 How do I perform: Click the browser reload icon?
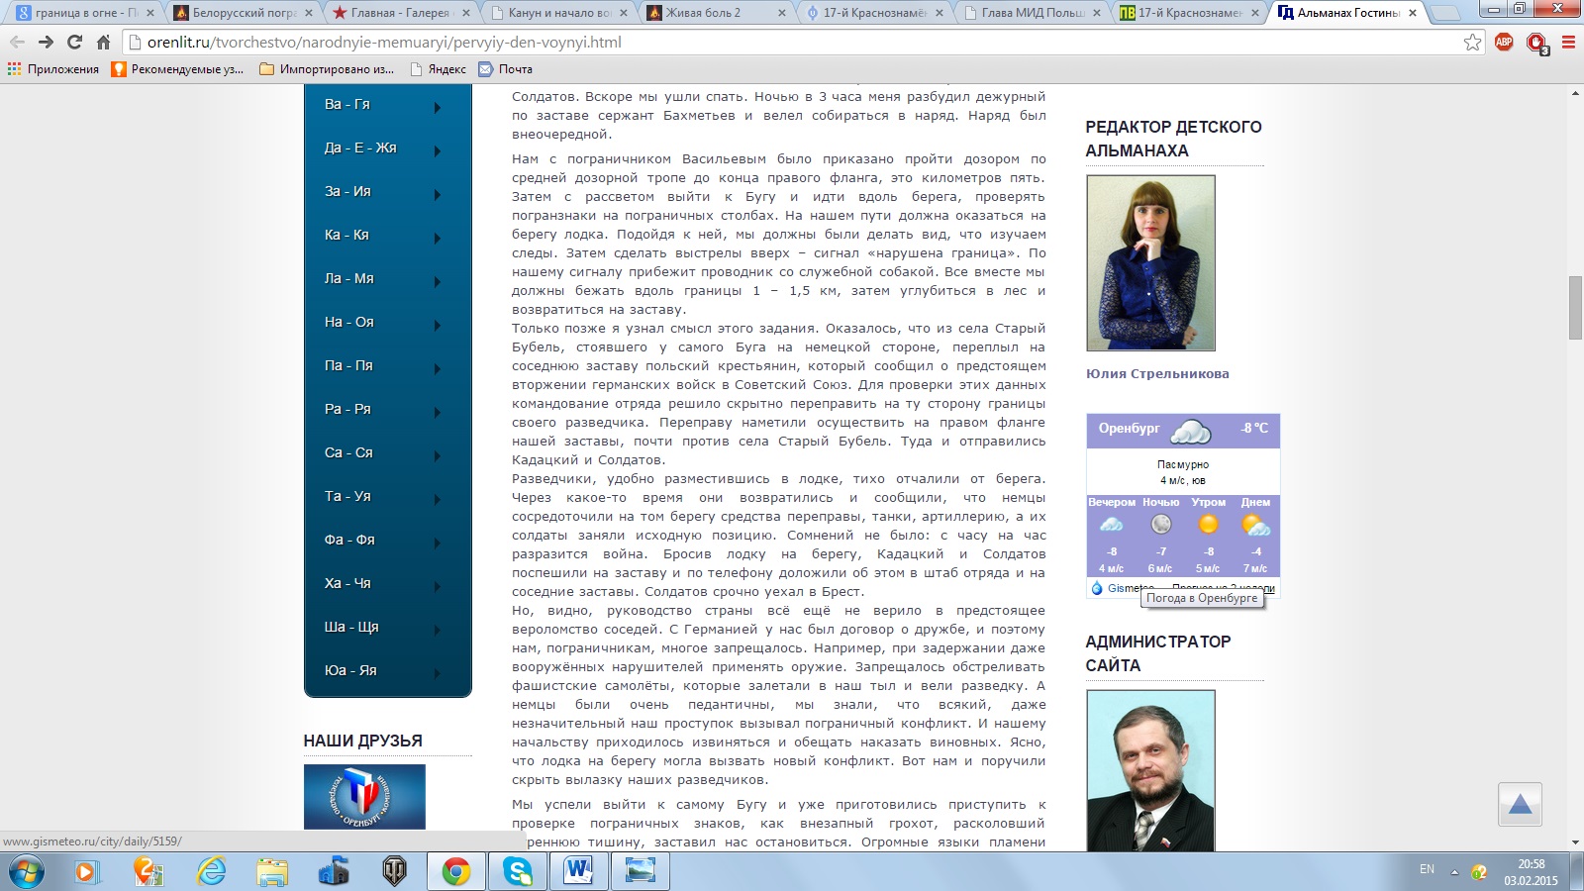point(74,43)
